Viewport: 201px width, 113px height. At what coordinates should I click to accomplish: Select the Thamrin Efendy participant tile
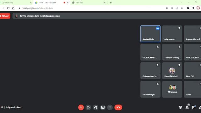tap(172, 52)
